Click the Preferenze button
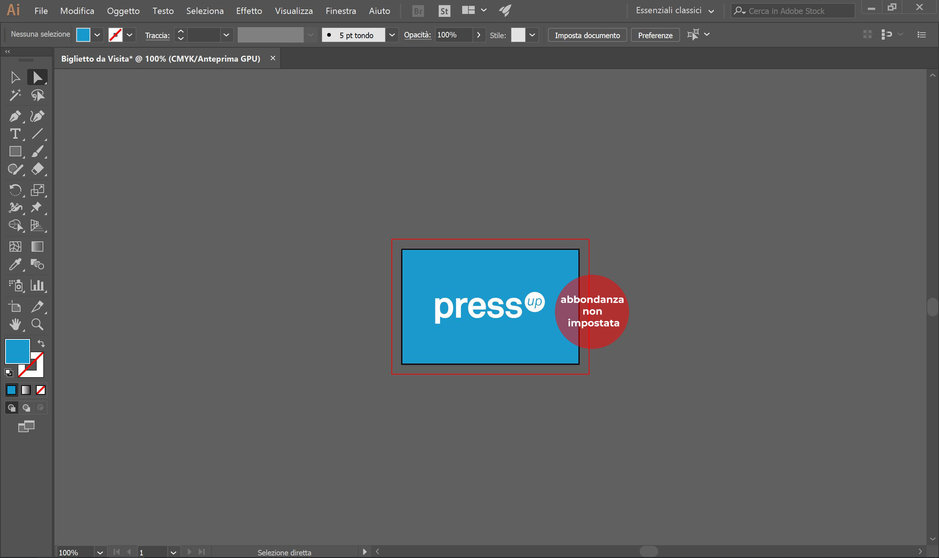The height and width of the screenshot is (558, 939). click(655, 35)
